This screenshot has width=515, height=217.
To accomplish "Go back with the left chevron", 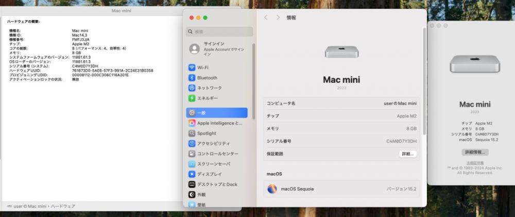I will 266,18.
